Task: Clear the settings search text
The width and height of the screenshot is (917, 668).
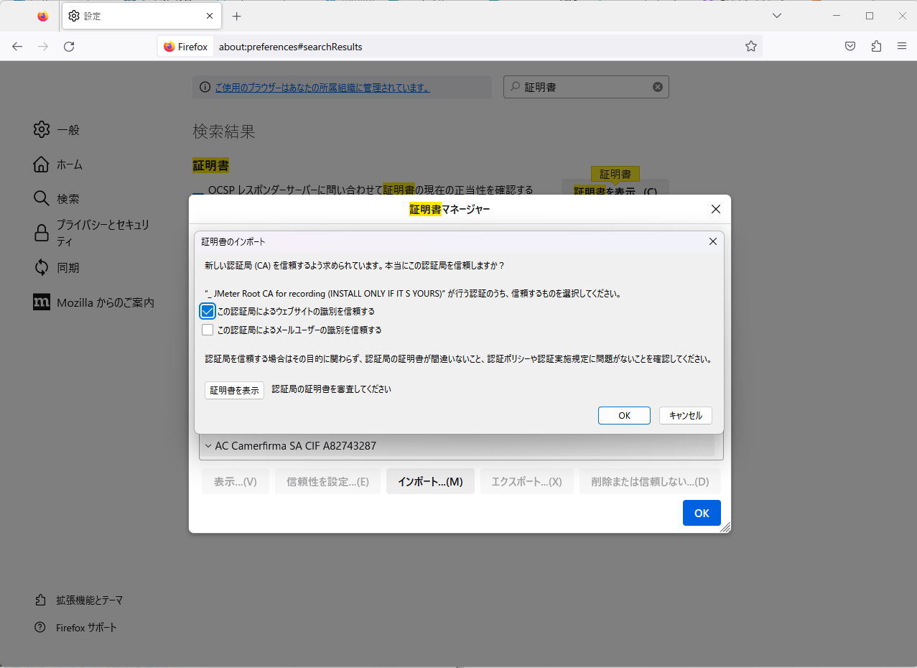Action: (658, 87)
